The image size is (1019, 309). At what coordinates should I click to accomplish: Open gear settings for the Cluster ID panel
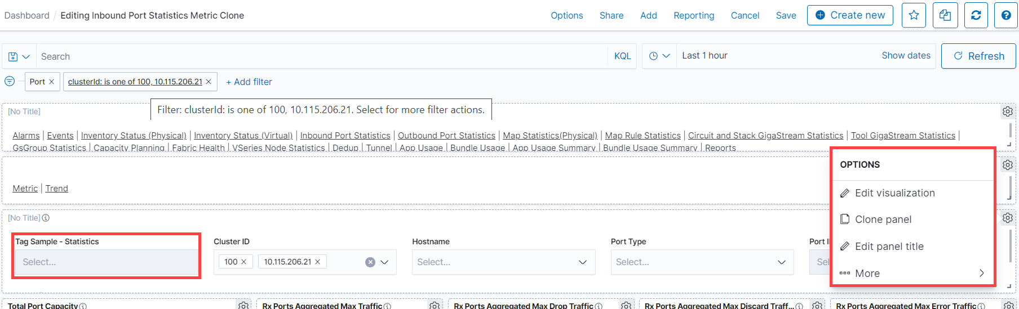point(1007,218)
